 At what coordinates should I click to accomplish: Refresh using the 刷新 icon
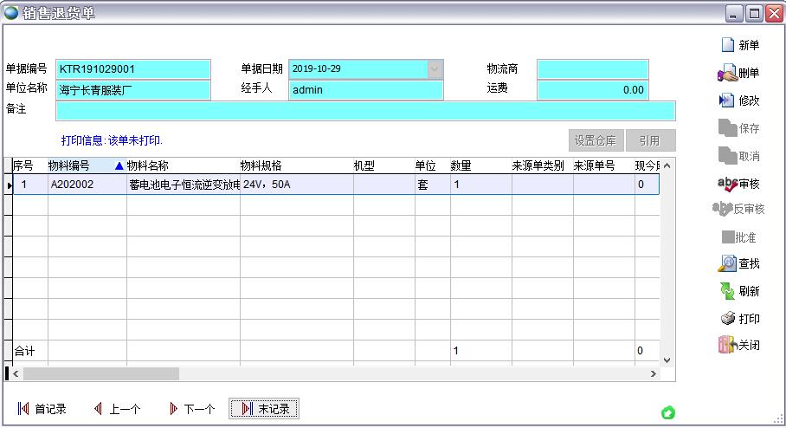tap(727, 291)
